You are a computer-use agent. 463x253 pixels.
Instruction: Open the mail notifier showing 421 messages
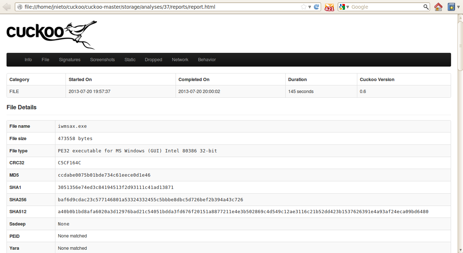329,7
